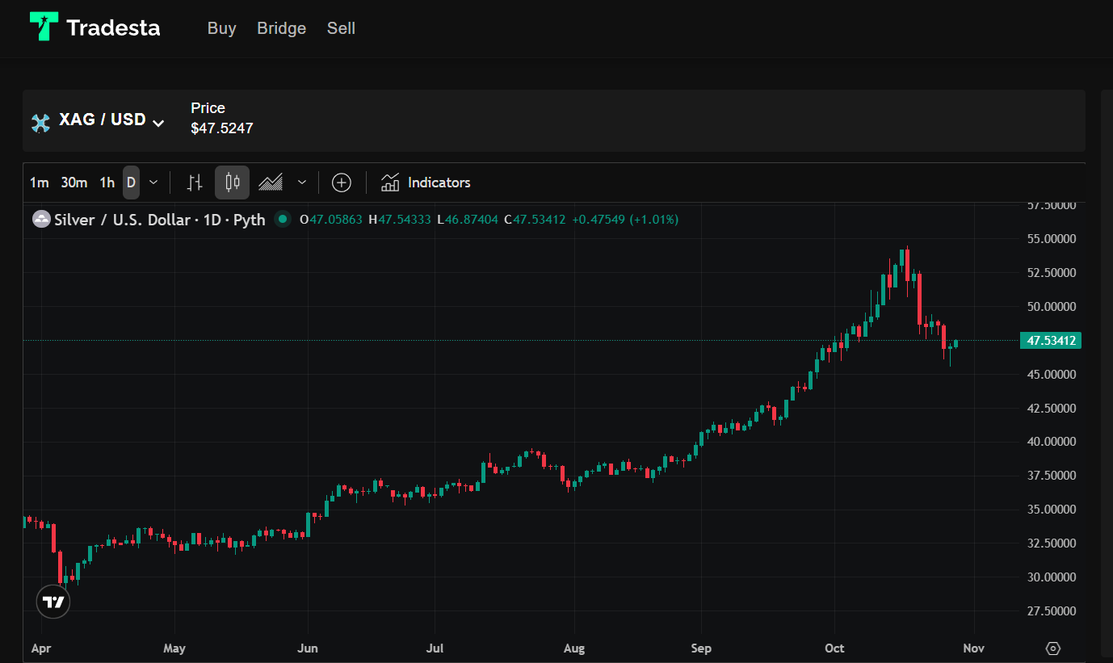Screen dimensions: 1113x663
Task: Open chart settings gear near time axis
Action: tap(1052, 648)
